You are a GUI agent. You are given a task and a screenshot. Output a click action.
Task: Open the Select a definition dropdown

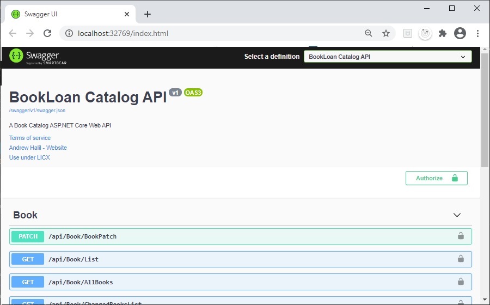(388, 57)
